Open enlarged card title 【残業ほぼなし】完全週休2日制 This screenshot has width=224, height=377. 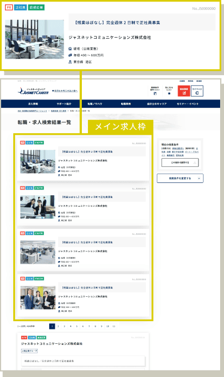click(x=142, y=22)
